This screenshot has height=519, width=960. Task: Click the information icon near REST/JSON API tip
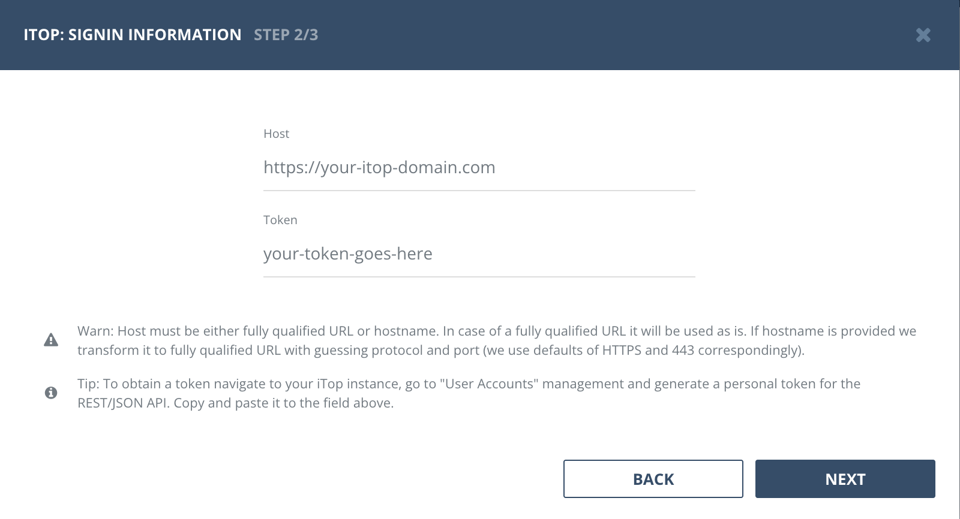[x=52, y=393]
